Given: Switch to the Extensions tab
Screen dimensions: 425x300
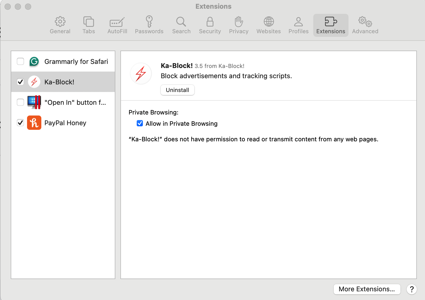Looking at the screenshot, I should pos(331,25).
